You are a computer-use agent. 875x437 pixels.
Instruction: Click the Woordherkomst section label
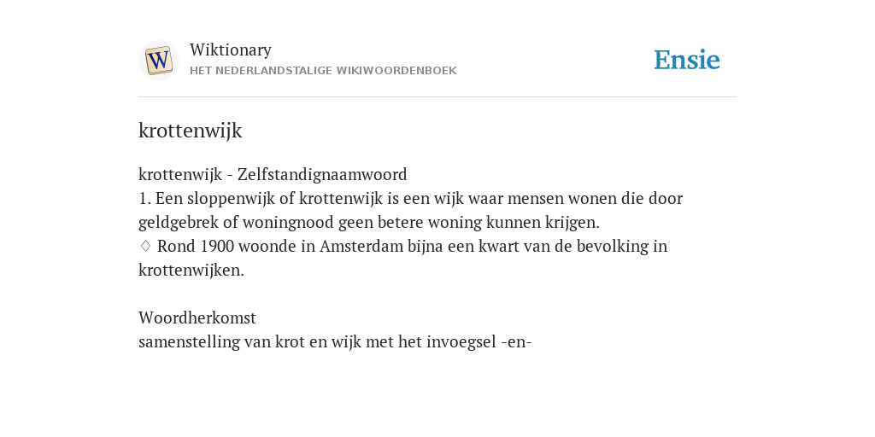(197, 318)
